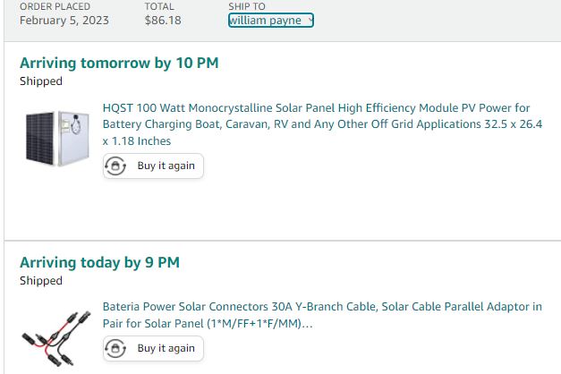This screenshot has width=561, height=374.
Task: Click the Arriving tomorrow by 10 PM heading
Action: point(119,63)
